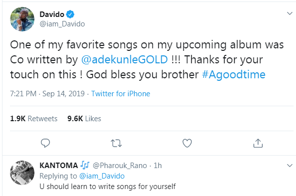
Task: Open the share tweet upload icon
Action: click(x=258, y=143)
